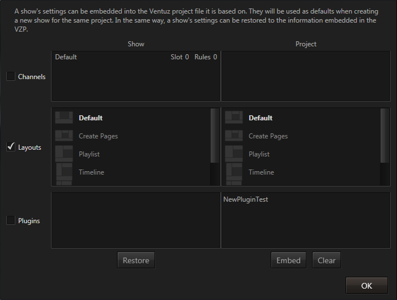Select the Default channel entry in Show
The height and width of the screenshot is (300, 397).
pos(66,57)
